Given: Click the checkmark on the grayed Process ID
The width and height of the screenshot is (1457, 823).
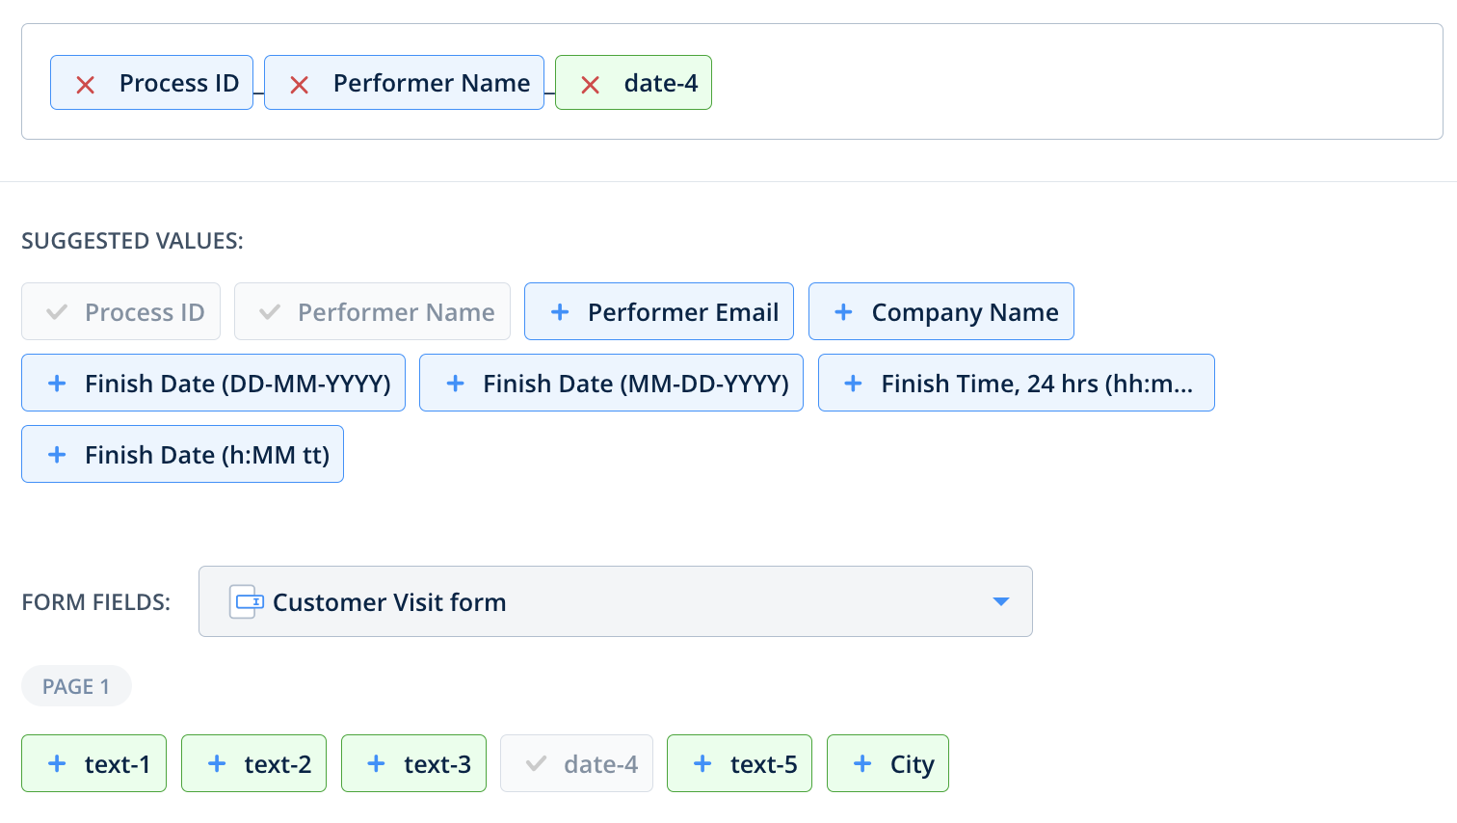Looking at the screenshot, I should [x=58, y=311].
